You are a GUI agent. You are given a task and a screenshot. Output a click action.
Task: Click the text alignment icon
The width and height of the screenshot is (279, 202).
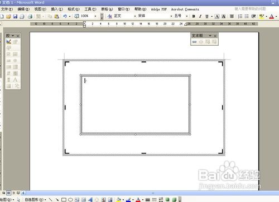tap(232, 16)
